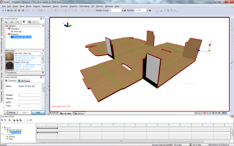Click the Refresh button
234x146 pixels.
11,113
